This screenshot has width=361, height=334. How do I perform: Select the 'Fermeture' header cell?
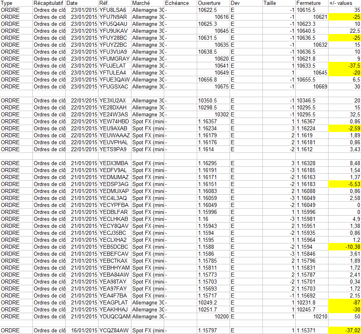[x=312, y=3]
